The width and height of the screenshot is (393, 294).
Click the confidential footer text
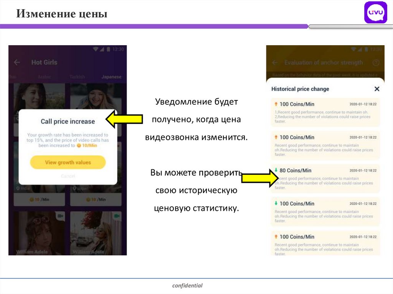[187, 286]
